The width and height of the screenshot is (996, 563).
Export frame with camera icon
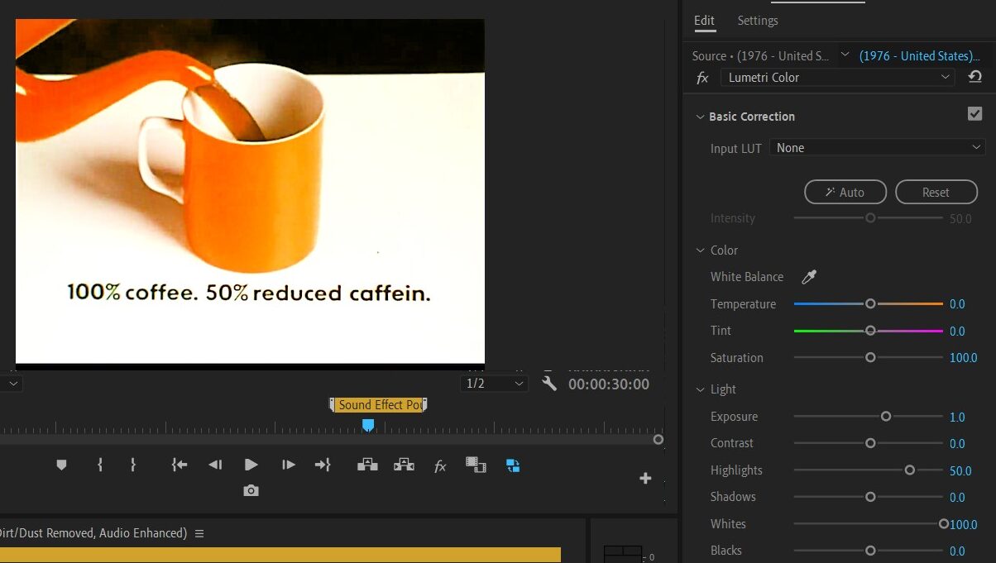point(251,491)
